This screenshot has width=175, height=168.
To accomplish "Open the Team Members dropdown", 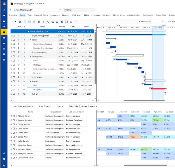I will coord(24,106).
